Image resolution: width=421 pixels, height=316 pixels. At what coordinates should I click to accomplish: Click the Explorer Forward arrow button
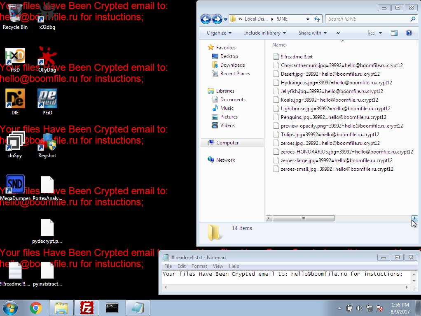[x=217, y=19]
